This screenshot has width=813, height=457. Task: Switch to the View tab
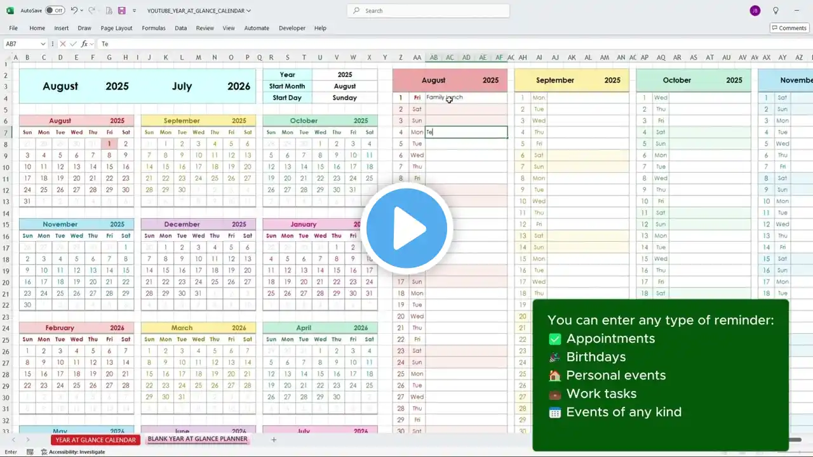click(x=229, y=28)
